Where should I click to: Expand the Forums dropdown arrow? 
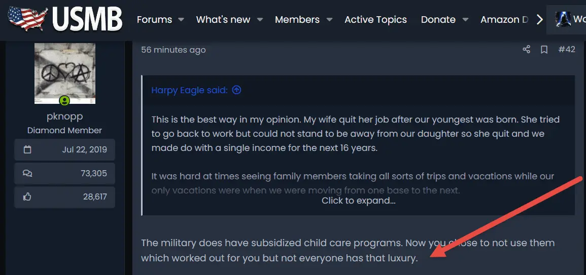click(x=181, y=20)
